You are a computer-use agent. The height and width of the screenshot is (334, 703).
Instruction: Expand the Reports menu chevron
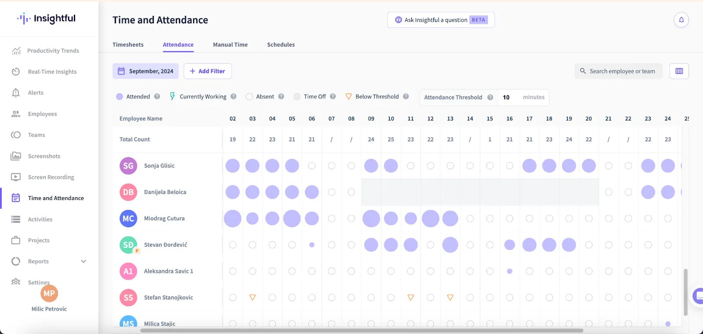coord(83,261)
